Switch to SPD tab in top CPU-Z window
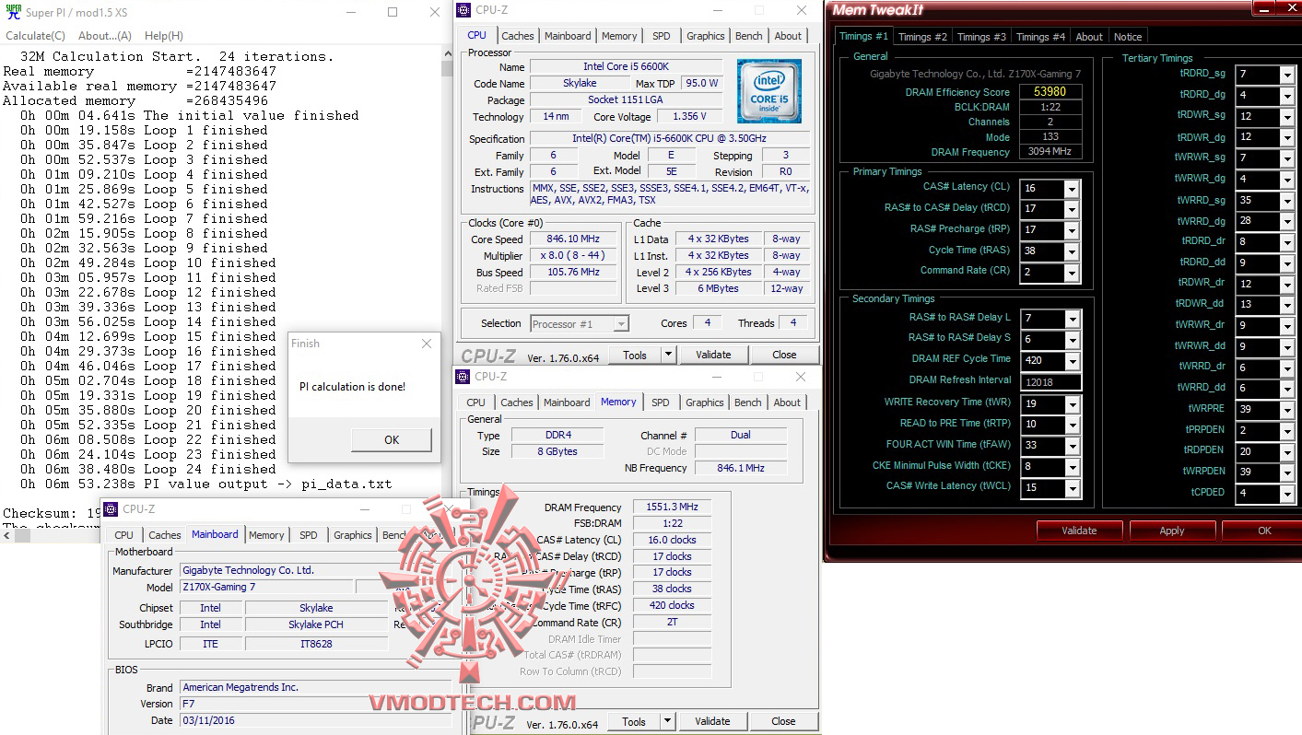 [662, 36]
